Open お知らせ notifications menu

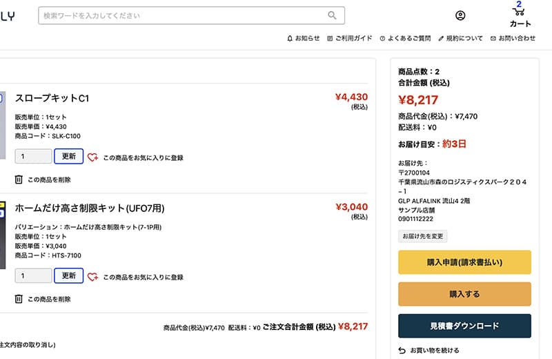click(x=304, y=38)
